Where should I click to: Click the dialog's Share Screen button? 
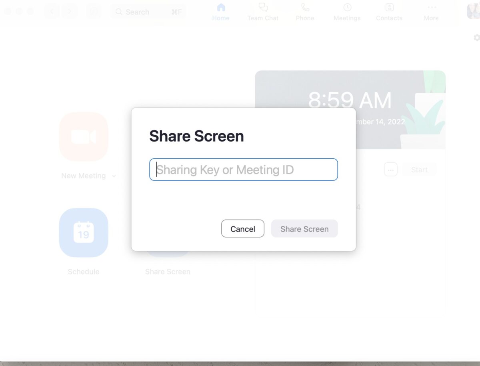point(304,229)
